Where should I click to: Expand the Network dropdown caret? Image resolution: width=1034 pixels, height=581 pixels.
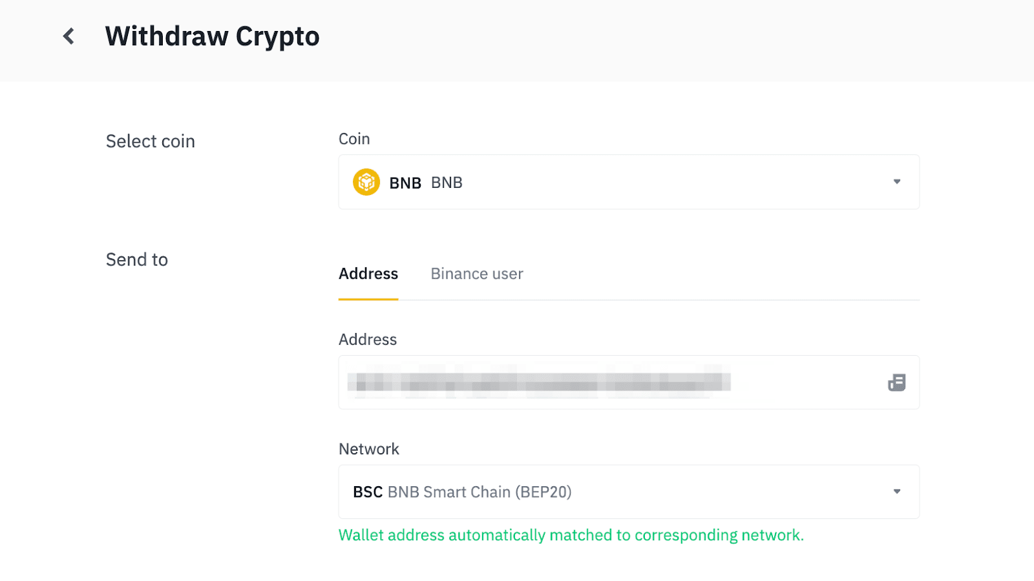[896, 492]
